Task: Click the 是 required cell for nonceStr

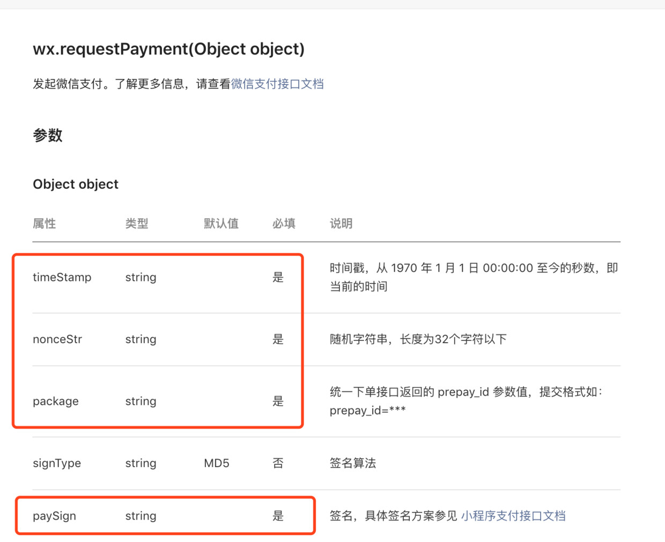Action: click(x=278, y=339)
